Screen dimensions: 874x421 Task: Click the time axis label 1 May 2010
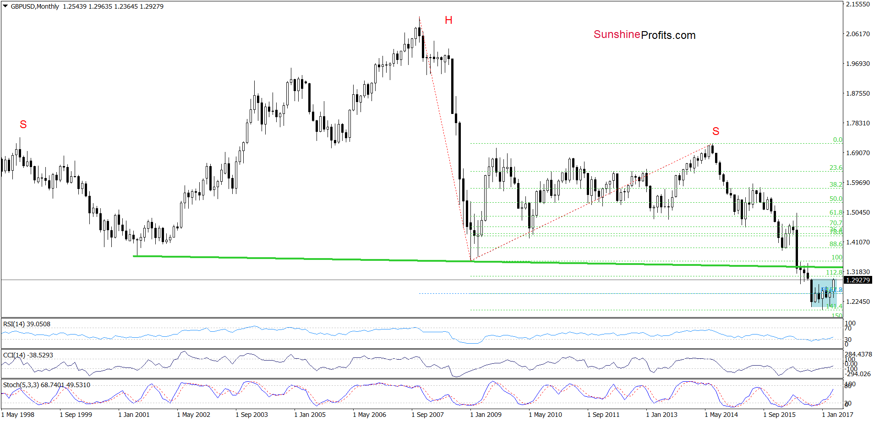[546, 415]
